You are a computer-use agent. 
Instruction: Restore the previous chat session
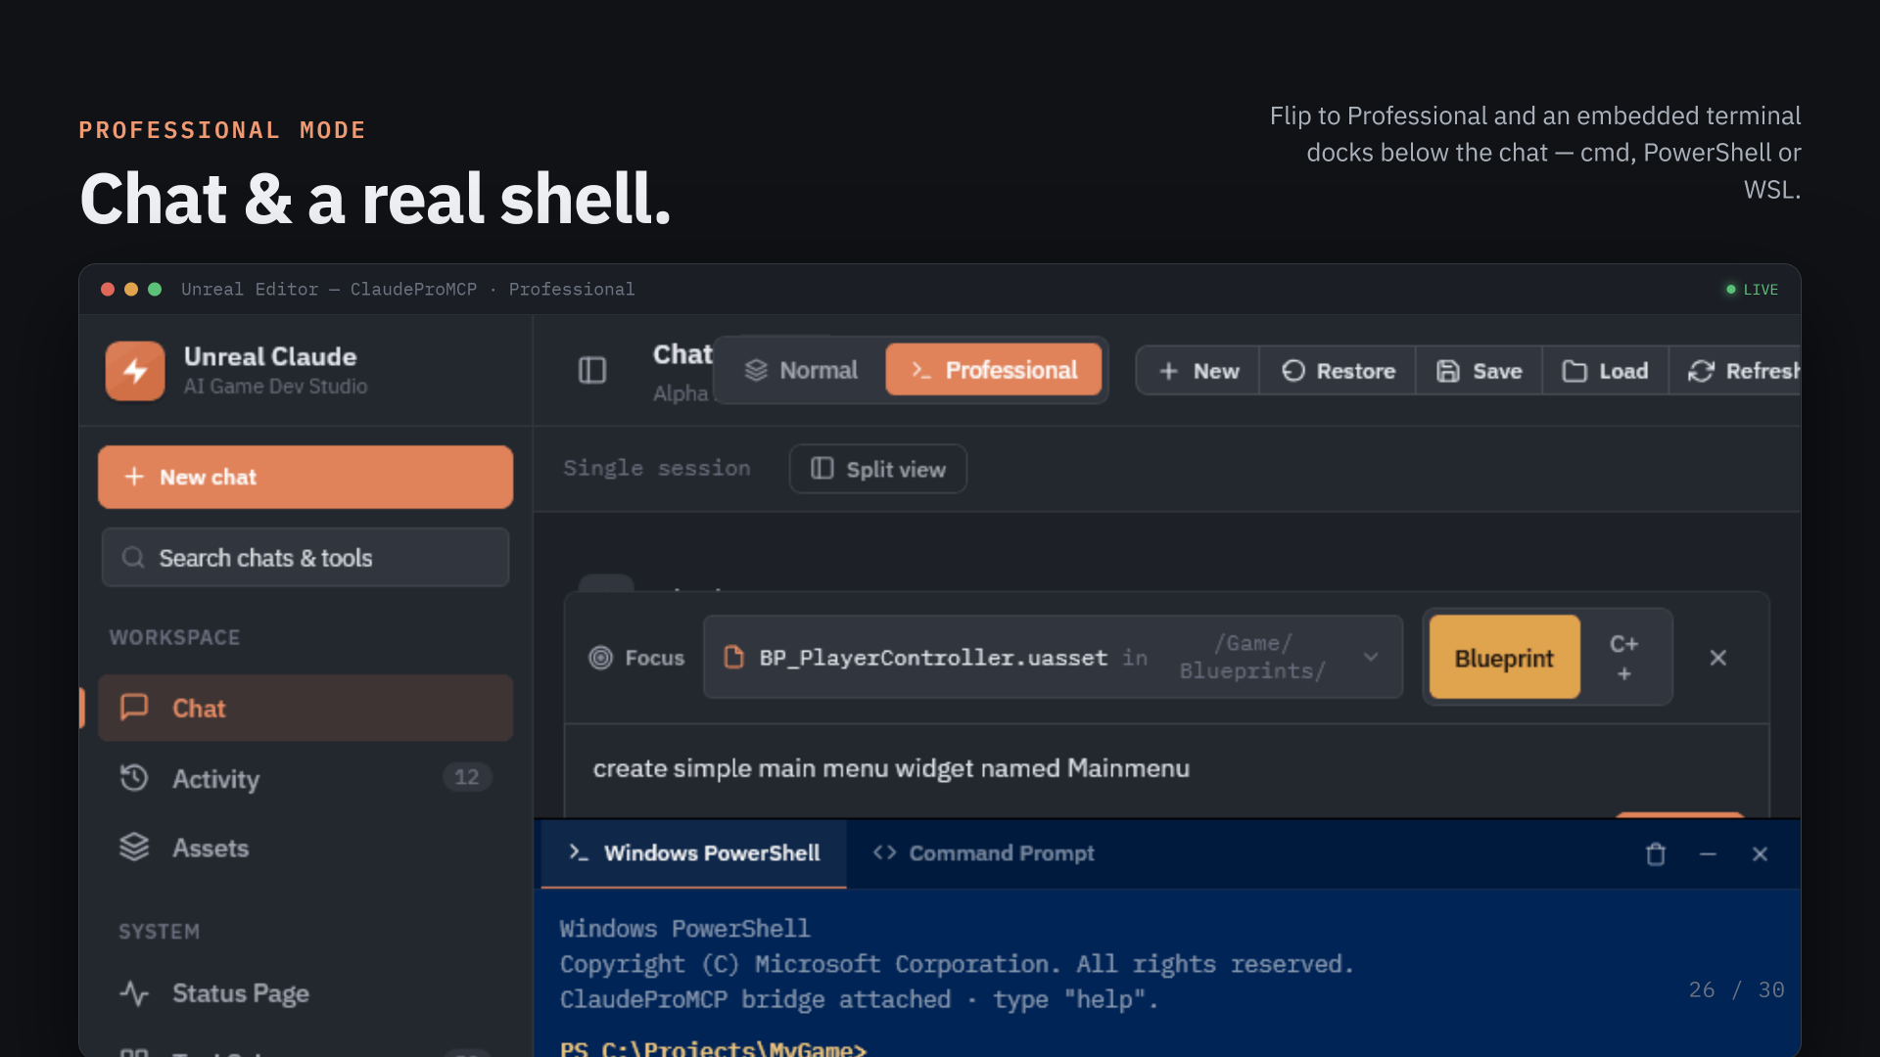tap(1338, 371)
